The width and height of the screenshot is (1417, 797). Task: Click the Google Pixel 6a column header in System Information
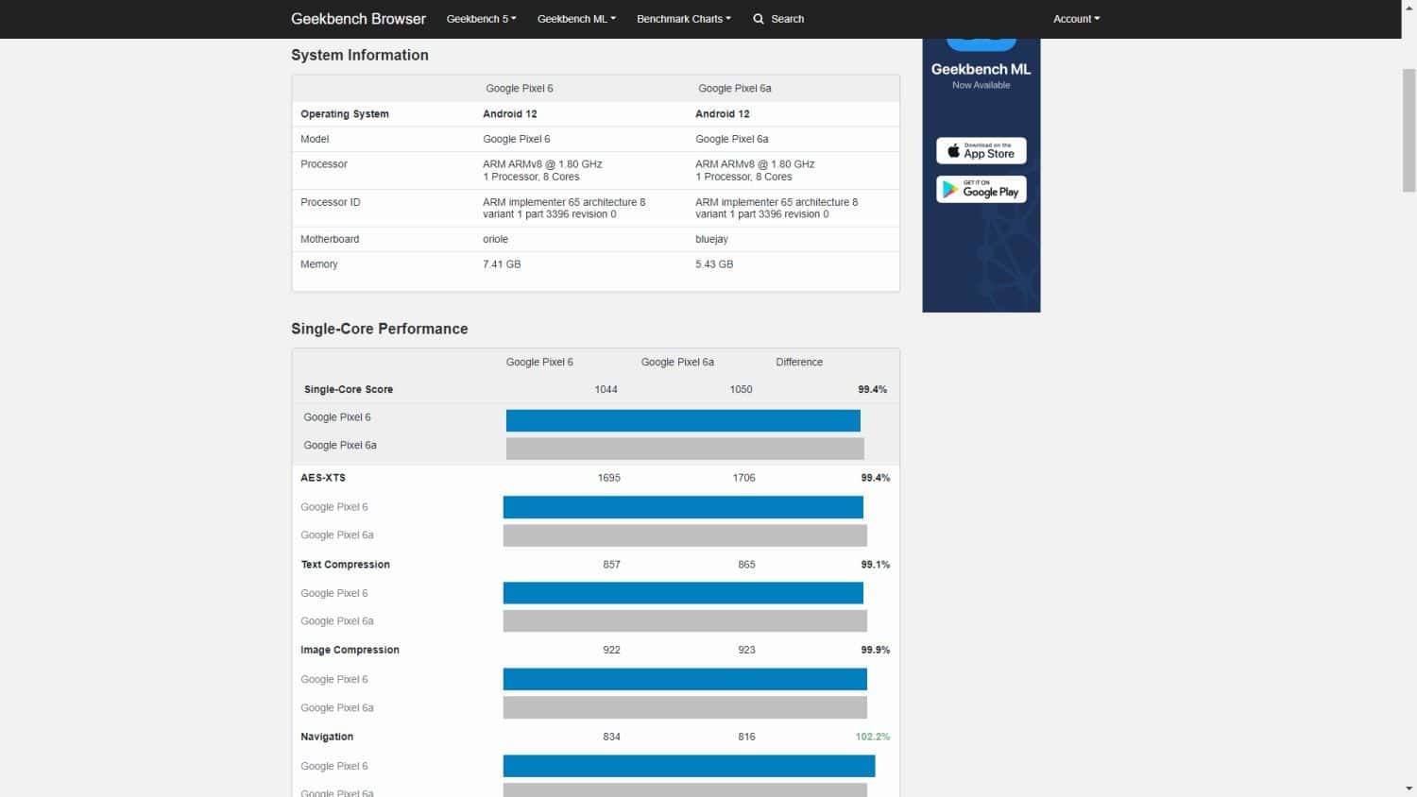734,89
